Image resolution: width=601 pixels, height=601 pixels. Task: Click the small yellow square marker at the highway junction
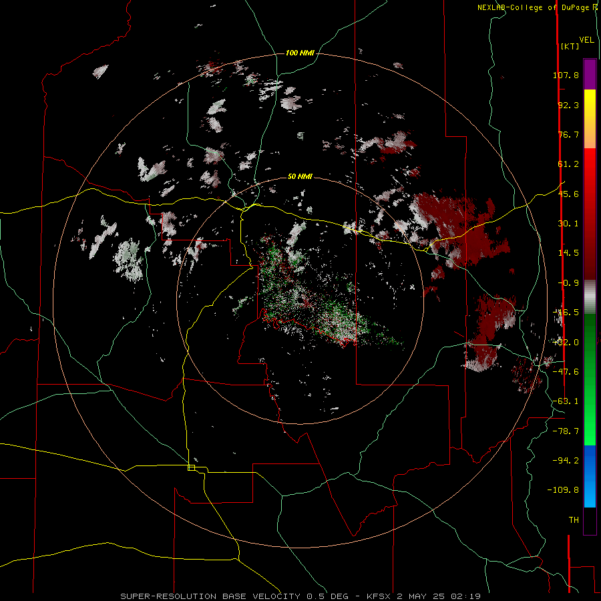pos(191,467)
